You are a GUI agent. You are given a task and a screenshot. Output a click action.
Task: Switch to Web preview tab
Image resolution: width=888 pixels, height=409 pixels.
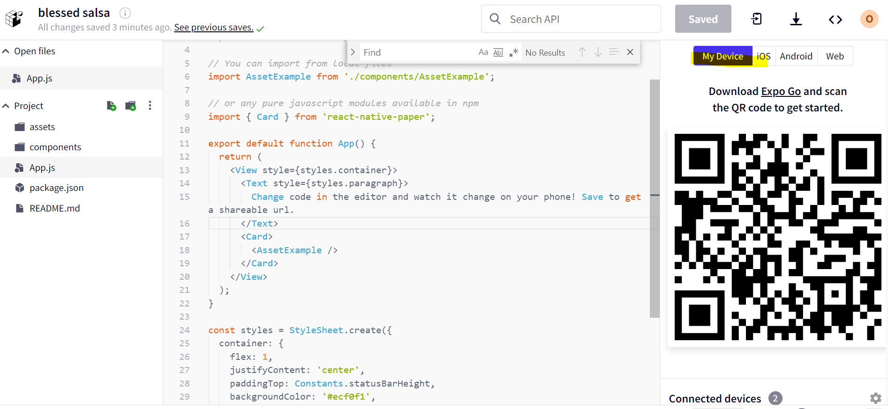point(835,56)
